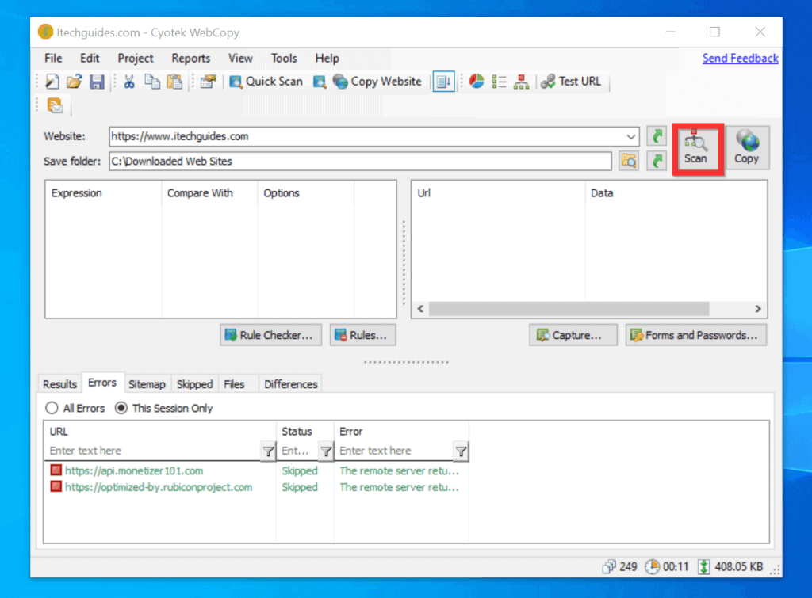This screenshot has height=598, width=812.
Task: Toggle the highlighted results pane icon
Action: 444,81
